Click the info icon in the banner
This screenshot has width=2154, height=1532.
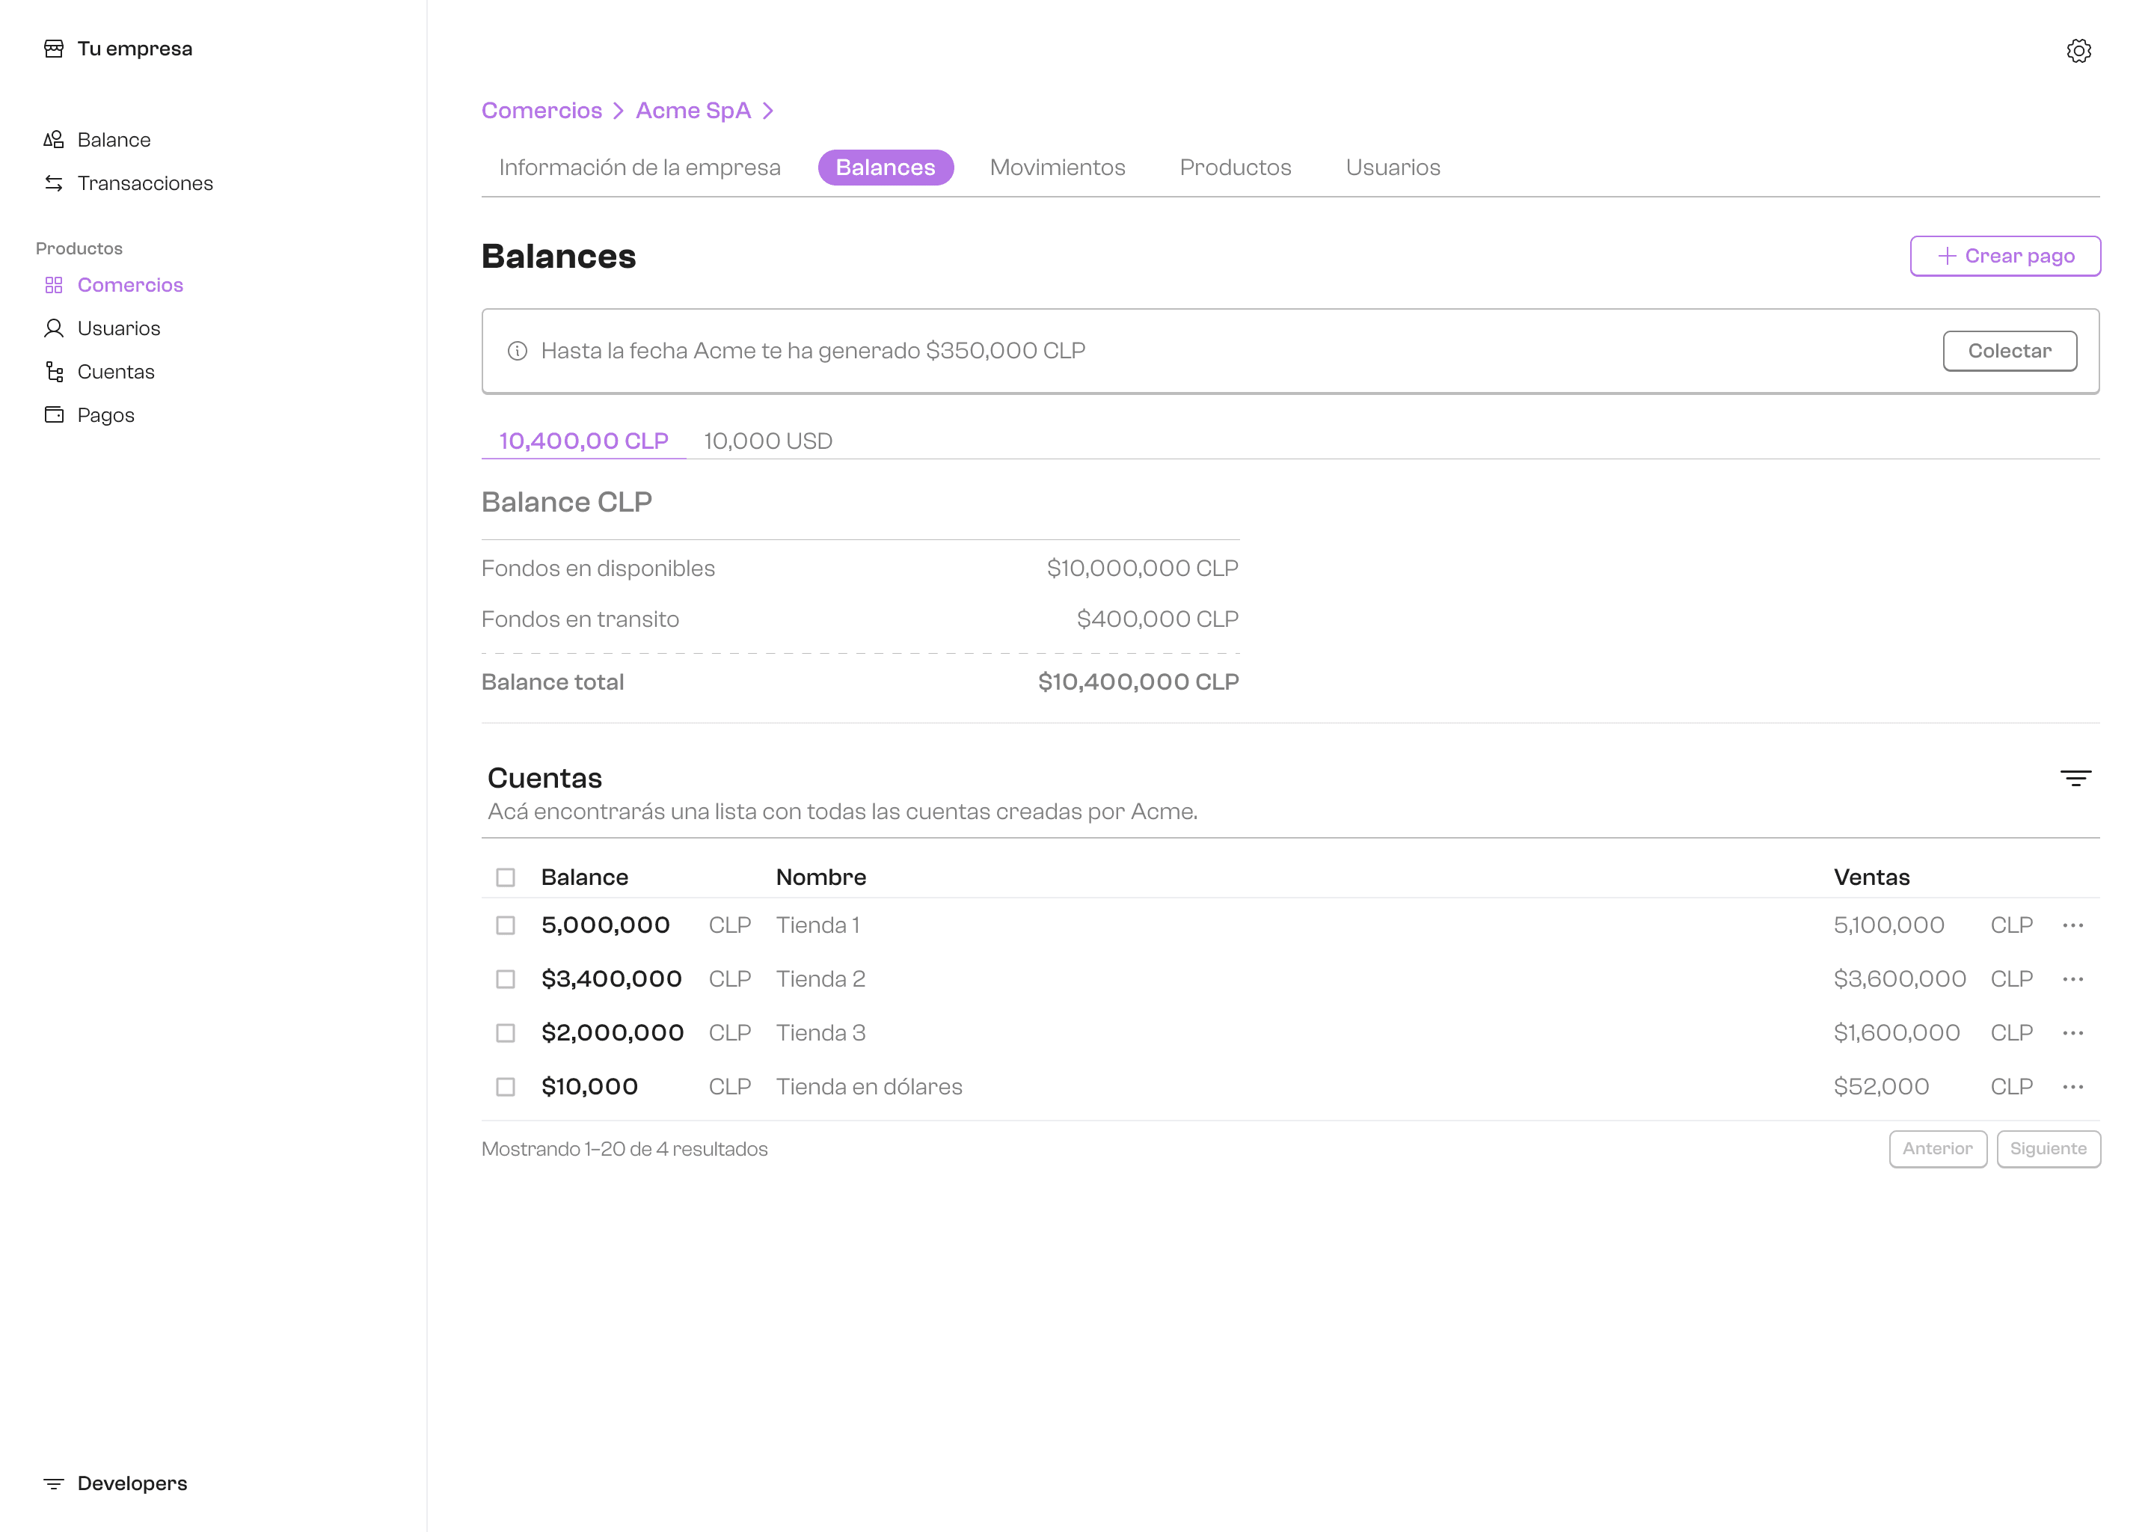click(x=518, y=351)
